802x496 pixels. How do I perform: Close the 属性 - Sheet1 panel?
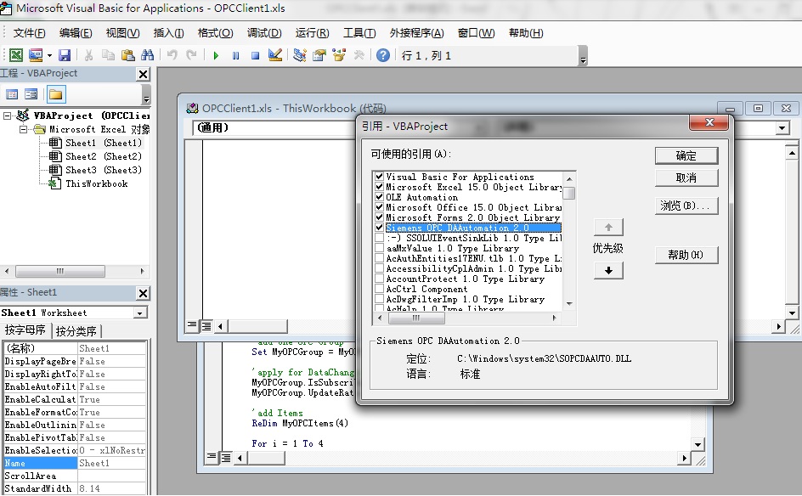click(x=144, y=293)
